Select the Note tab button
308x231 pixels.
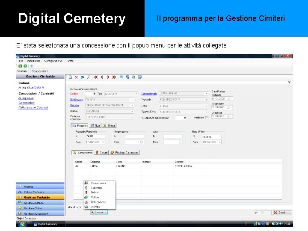95,125
